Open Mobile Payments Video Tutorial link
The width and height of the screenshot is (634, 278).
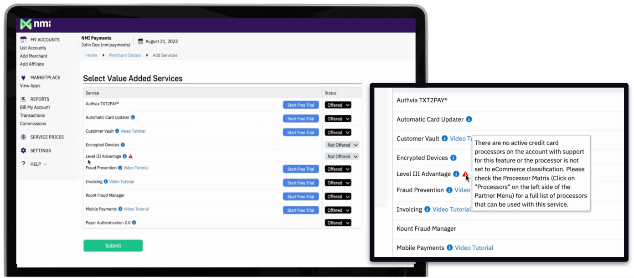pyautogui.click(x=136, y=209)
